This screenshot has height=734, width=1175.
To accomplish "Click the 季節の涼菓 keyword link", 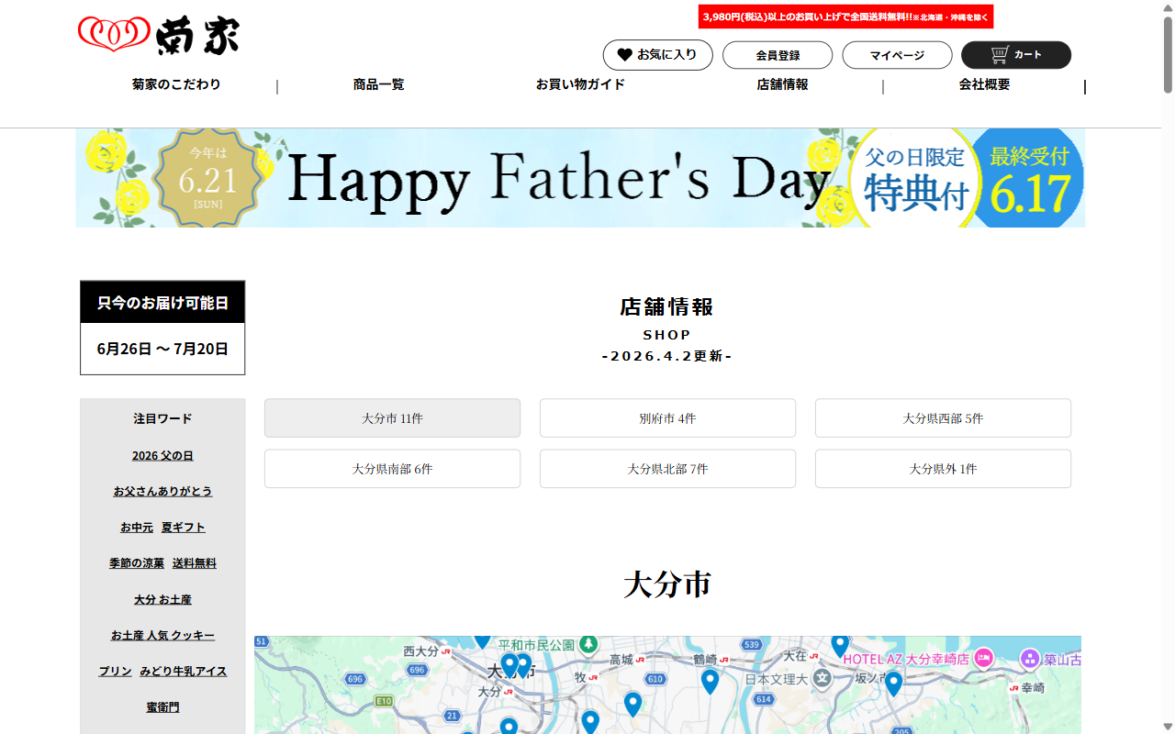I will (x=137, y=563).
